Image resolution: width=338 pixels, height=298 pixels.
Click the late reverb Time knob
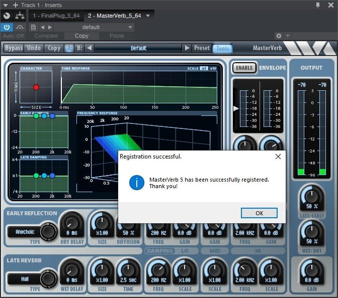click(128, 270)
